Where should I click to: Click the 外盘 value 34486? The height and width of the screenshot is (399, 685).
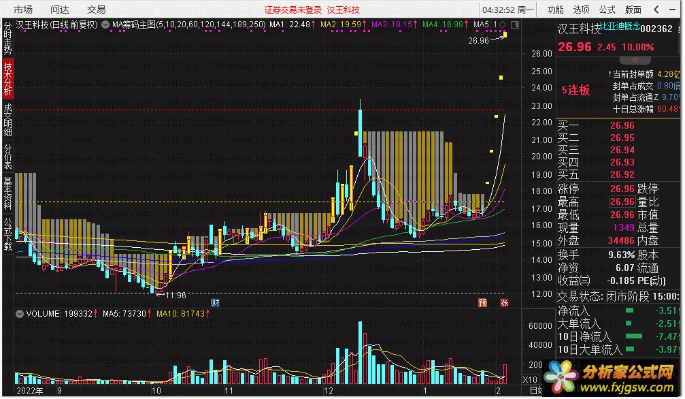point(621,240)
